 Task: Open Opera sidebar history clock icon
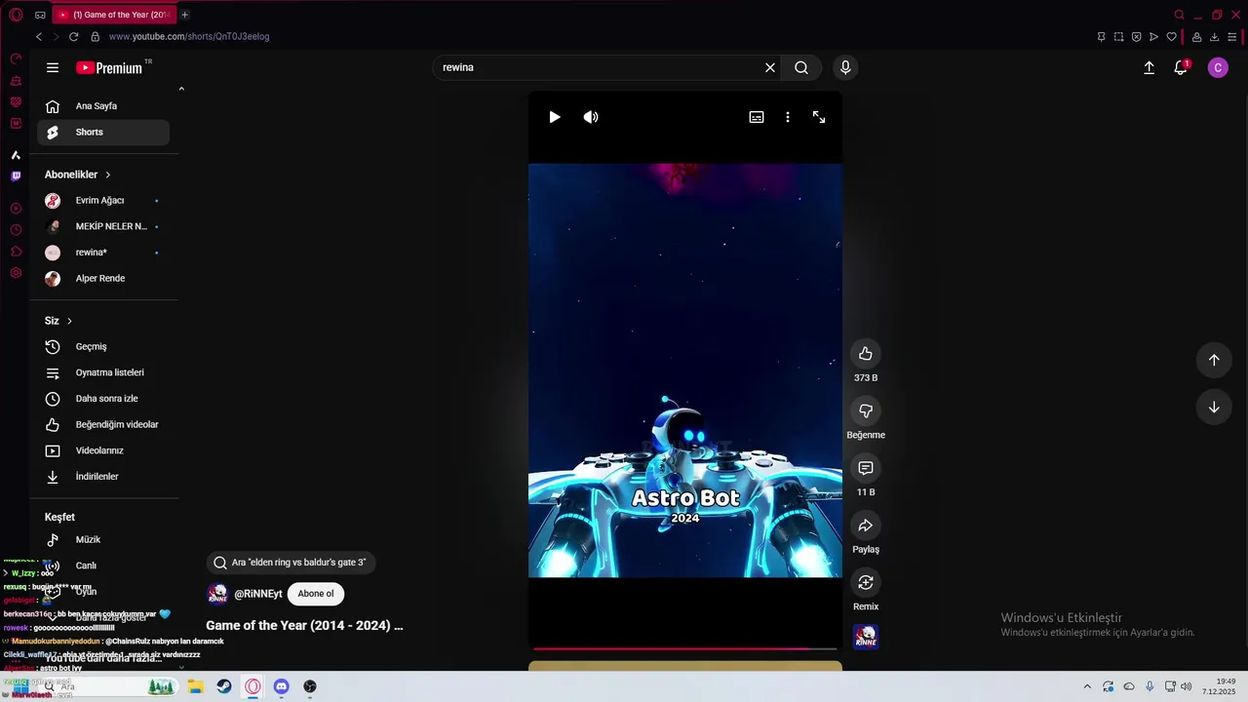point(16,230)
